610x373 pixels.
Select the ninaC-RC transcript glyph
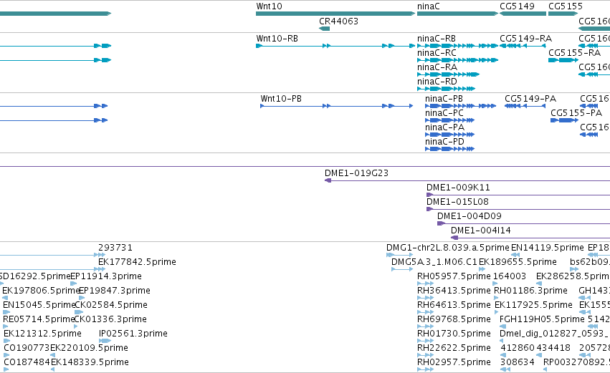coord(457,60)
